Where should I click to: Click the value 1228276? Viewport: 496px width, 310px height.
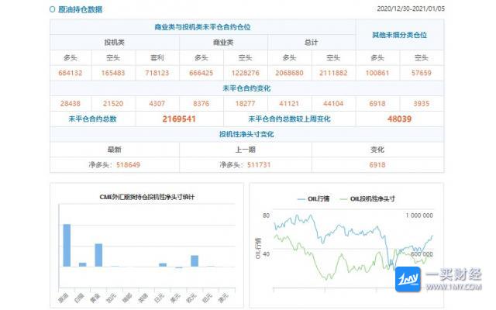click(x=246, y=73)
